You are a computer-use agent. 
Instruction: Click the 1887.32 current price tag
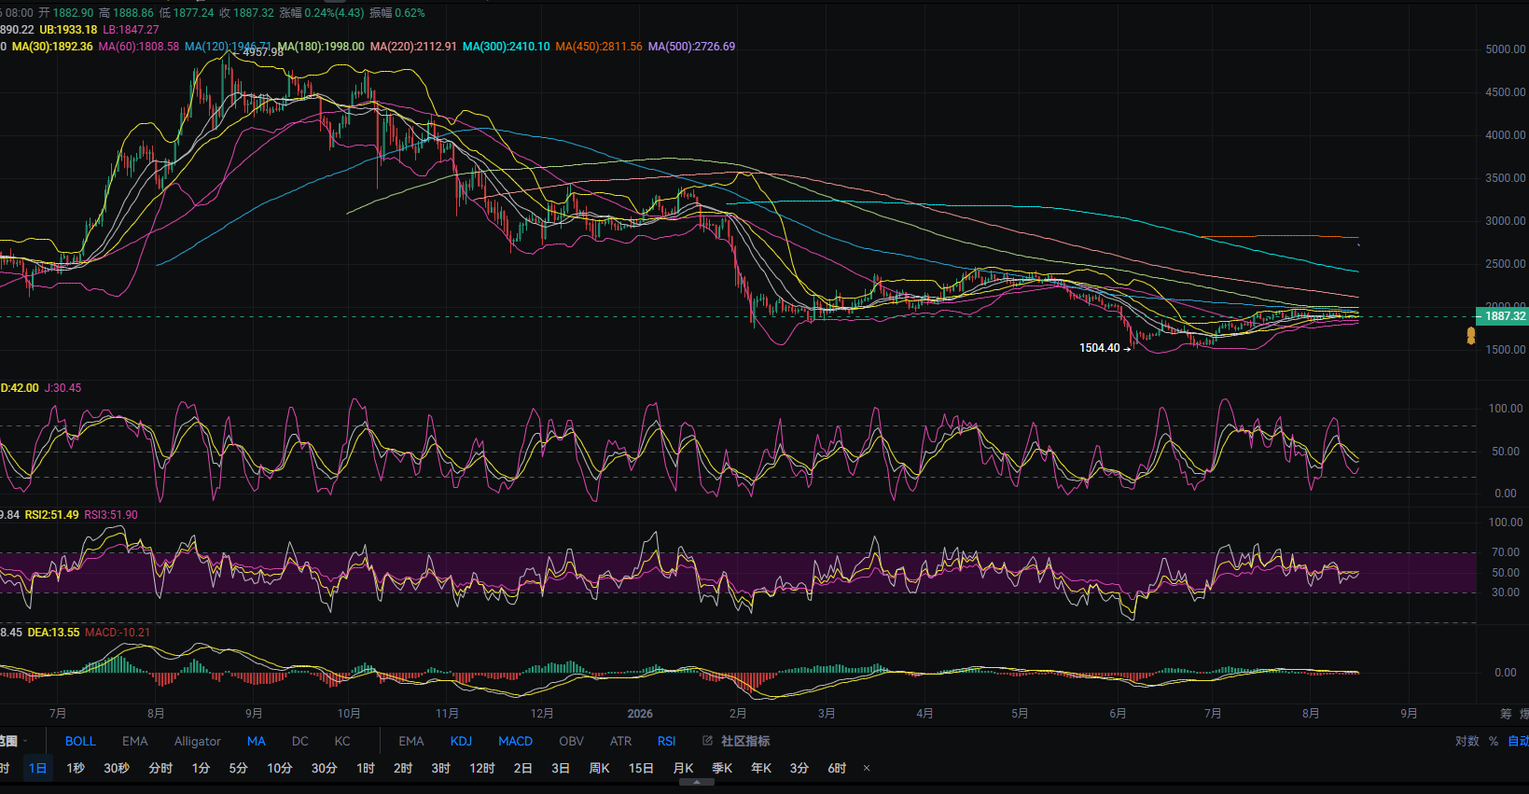(x=1502, y=316)
